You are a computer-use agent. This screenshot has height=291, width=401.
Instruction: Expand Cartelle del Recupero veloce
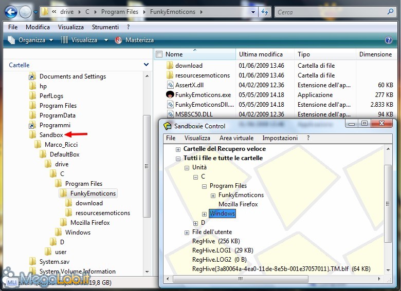tap(178, 149)
